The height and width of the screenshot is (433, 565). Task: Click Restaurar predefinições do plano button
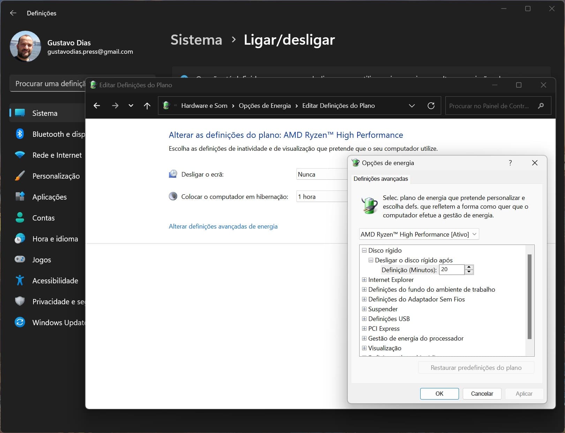(x=476, y=367)
